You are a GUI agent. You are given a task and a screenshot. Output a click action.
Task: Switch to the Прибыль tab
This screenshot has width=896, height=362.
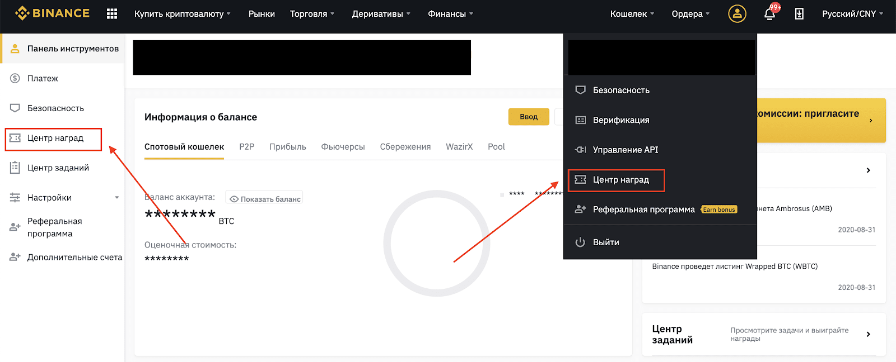[x=288, y=147]
